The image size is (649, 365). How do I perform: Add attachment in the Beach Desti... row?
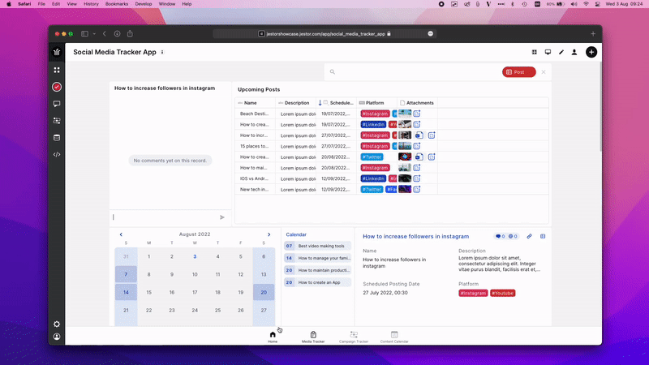[x=417, y=114]
